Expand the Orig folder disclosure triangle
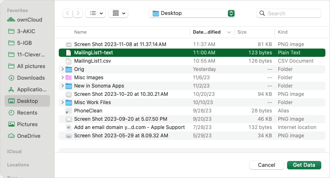 point(62,69)
